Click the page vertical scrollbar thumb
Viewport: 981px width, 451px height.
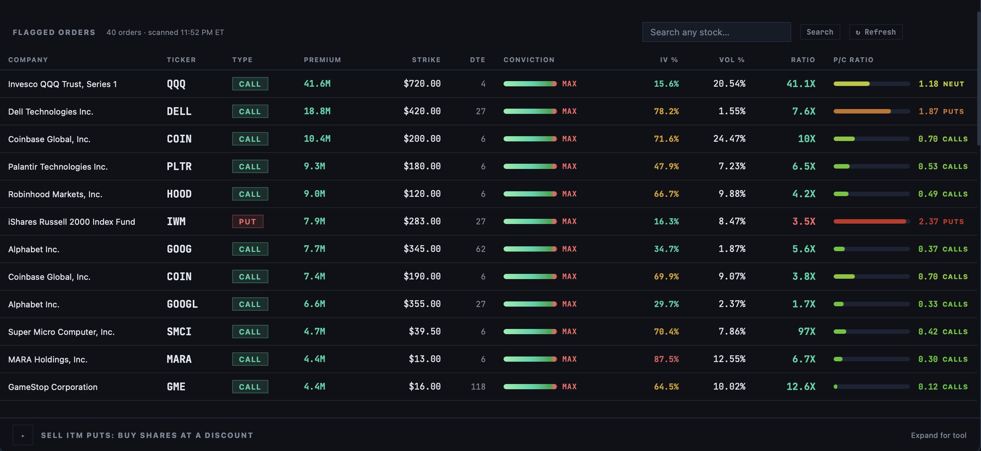[979, 78]
